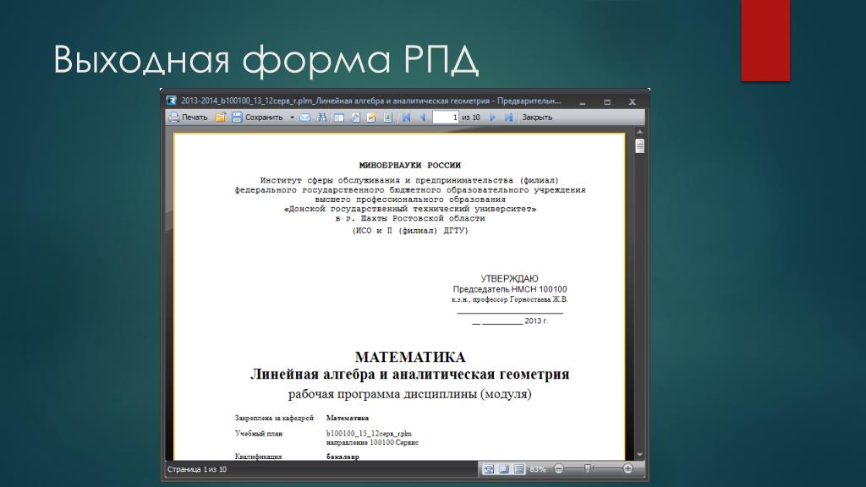
Task: Click the edit page pencil icon
Action: point(372,117)
